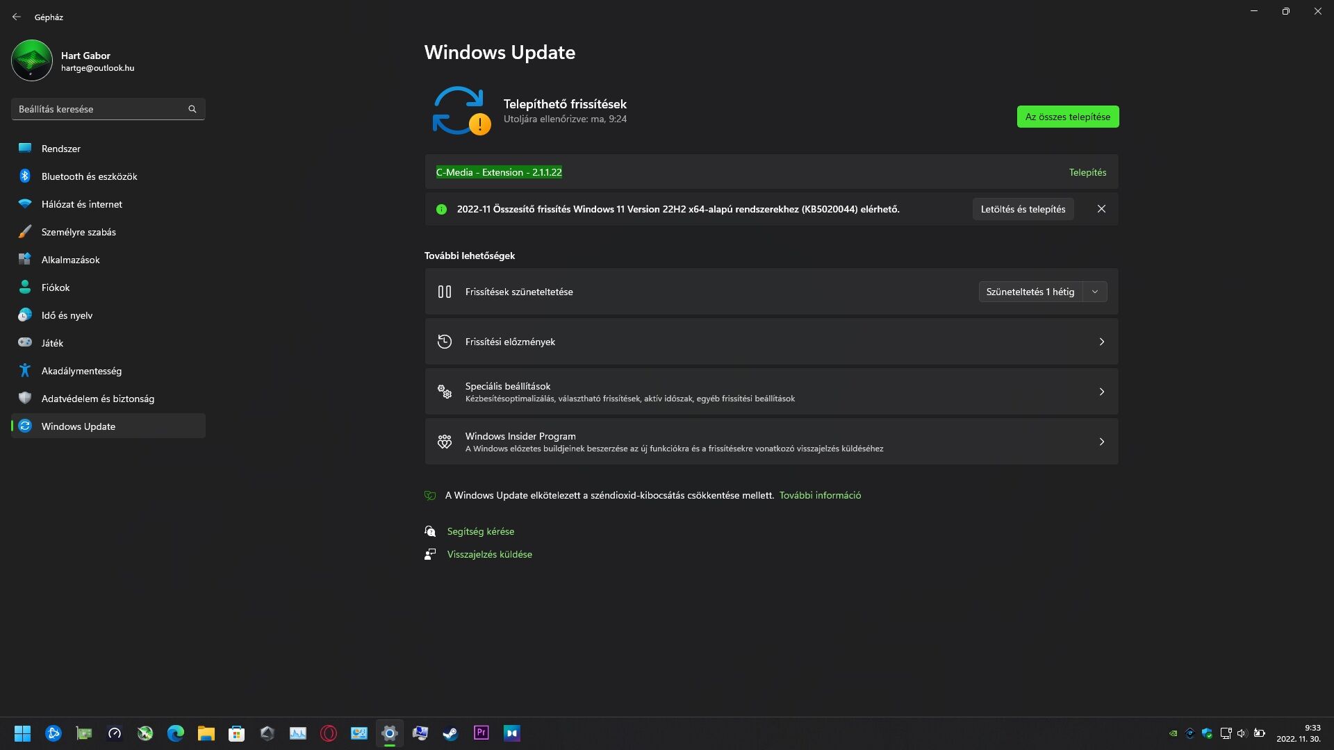Click the green leaf carbon icon
The image size is (1334, 750).
(x=430, y=495)
